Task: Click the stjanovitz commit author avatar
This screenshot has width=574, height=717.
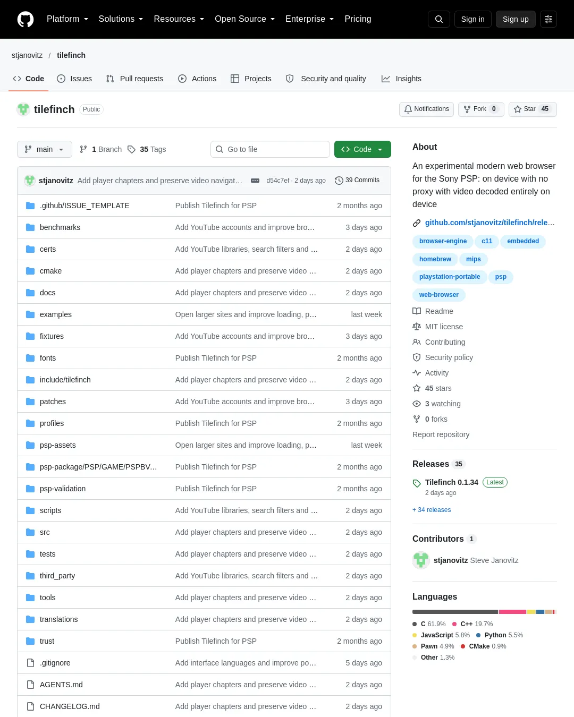Action: 30,181
